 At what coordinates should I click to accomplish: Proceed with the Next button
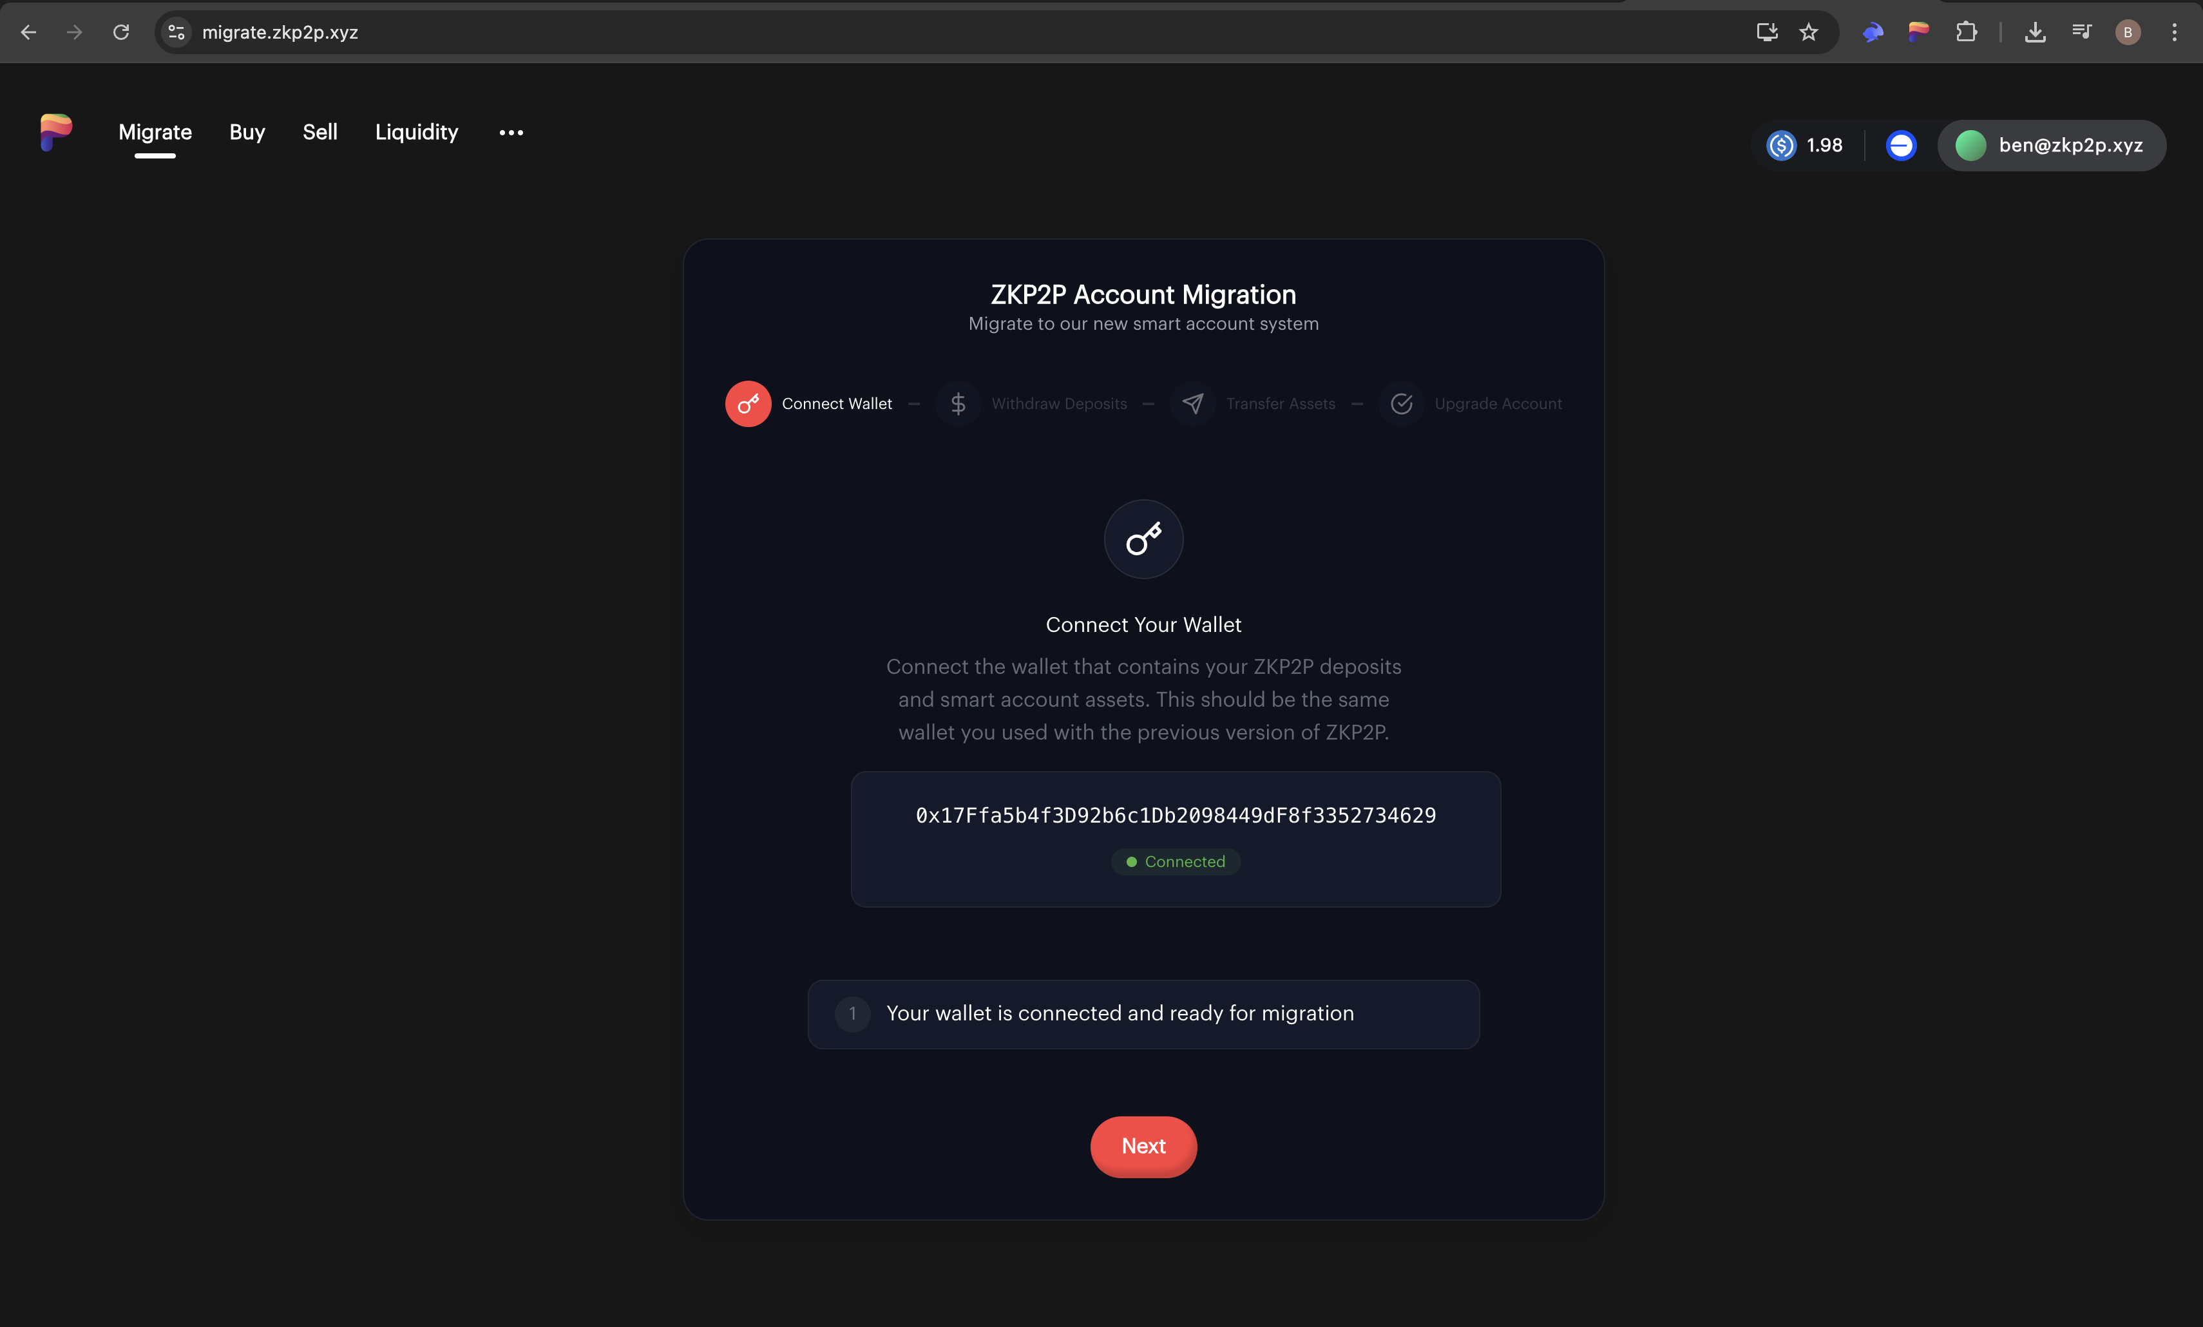pyautogui.click(x=1143, y=1147)
